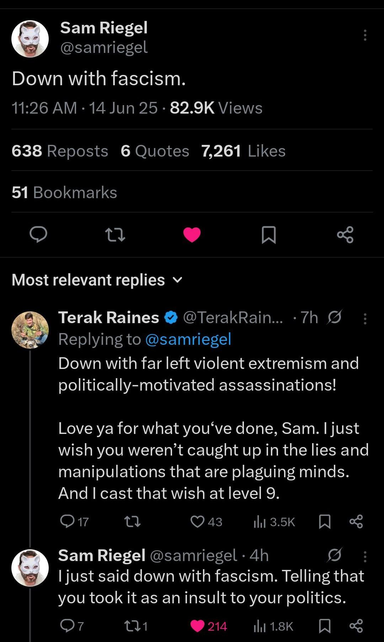The width and height of the screenshot is (384, 642).
Task: Open three-dot menu on the main post
Action: click(365, 35)
